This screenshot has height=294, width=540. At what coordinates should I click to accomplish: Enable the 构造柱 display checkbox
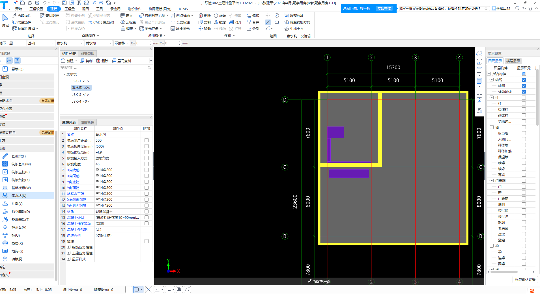coord(524,109)
